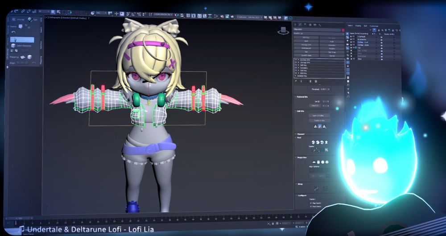Screen dimensions: 446x236
Task: Open the Select menu in Scene Explorer
Action: click(x=350, y=25)
